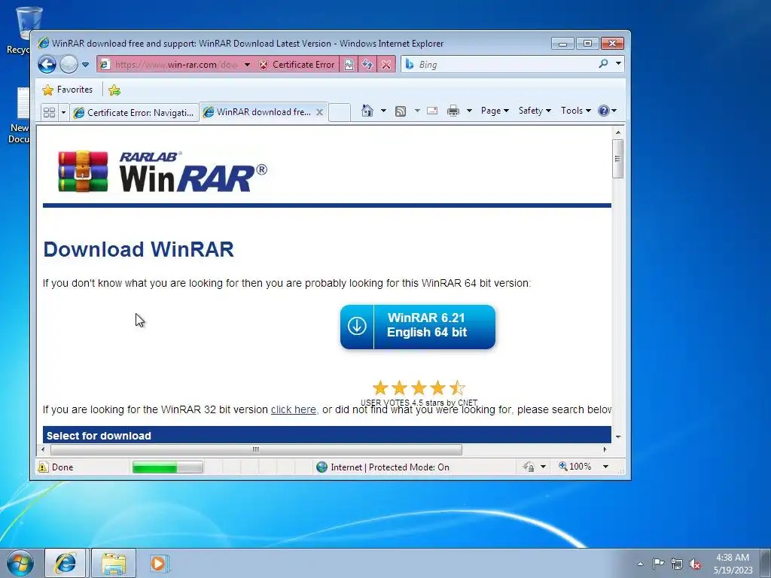The image size is (771, 578).
Task: Click the Action Center flag icon
Action: [658, 563]
